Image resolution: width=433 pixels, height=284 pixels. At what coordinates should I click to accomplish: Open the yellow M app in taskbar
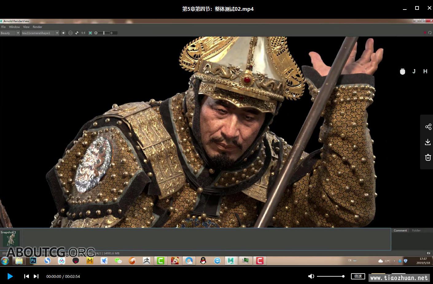click(x=90, y=261)
